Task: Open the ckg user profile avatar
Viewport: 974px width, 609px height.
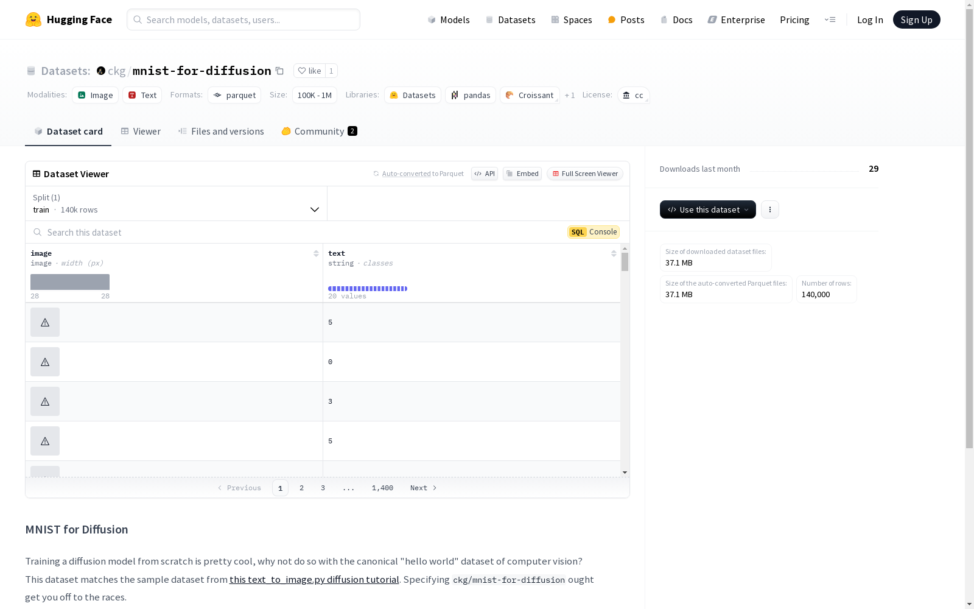Action: point(101,71)
